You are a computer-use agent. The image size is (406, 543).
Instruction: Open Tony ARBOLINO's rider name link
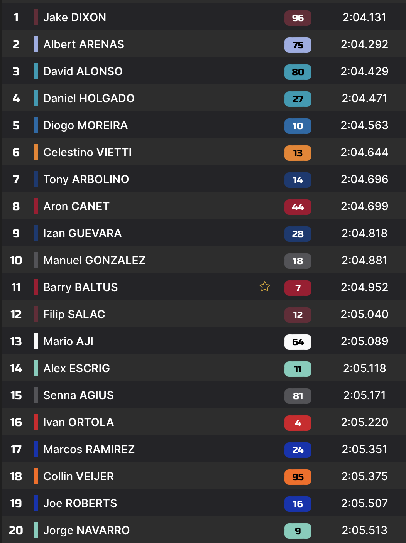pos(86,179)
